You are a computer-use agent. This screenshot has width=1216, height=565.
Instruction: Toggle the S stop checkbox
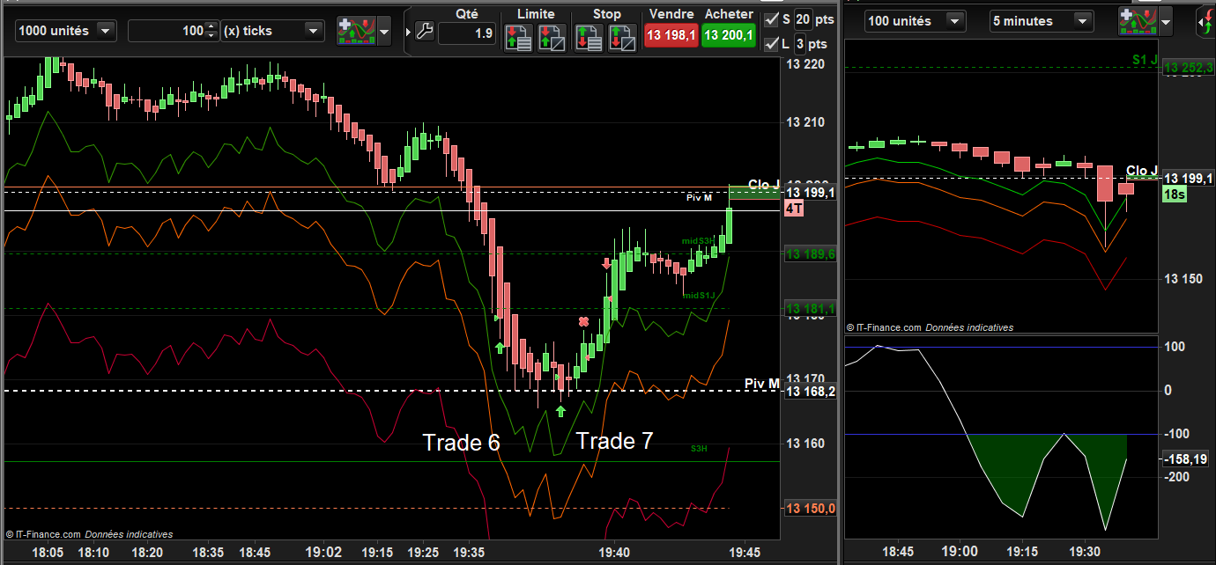click(x=772, y=19)
